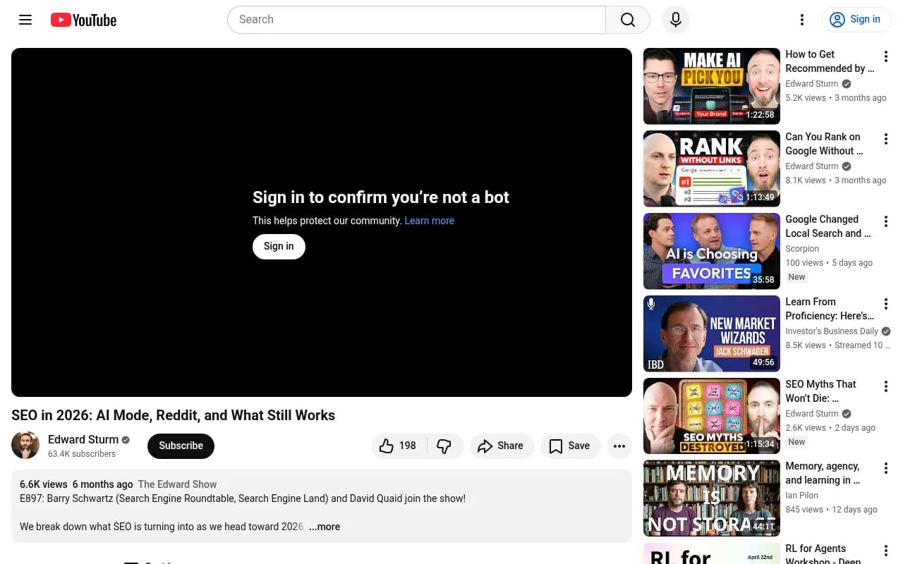Click Sign in button in header
The height and width of the screenshot is (564, 903).
click(856, 20)
